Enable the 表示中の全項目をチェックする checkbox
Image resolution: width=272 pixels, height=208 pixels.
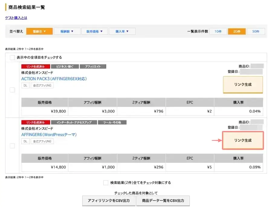[12, 57]
